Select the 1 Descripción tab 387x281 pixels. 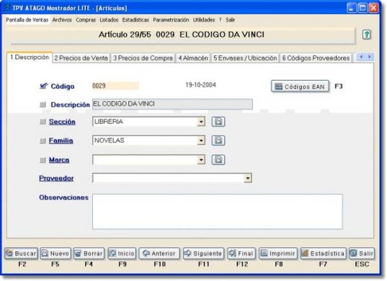[x=30, y=57]
